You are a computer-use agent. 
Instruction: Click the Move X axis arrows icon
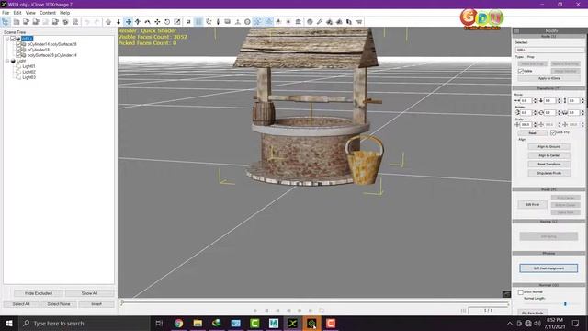tap(517, 100)
